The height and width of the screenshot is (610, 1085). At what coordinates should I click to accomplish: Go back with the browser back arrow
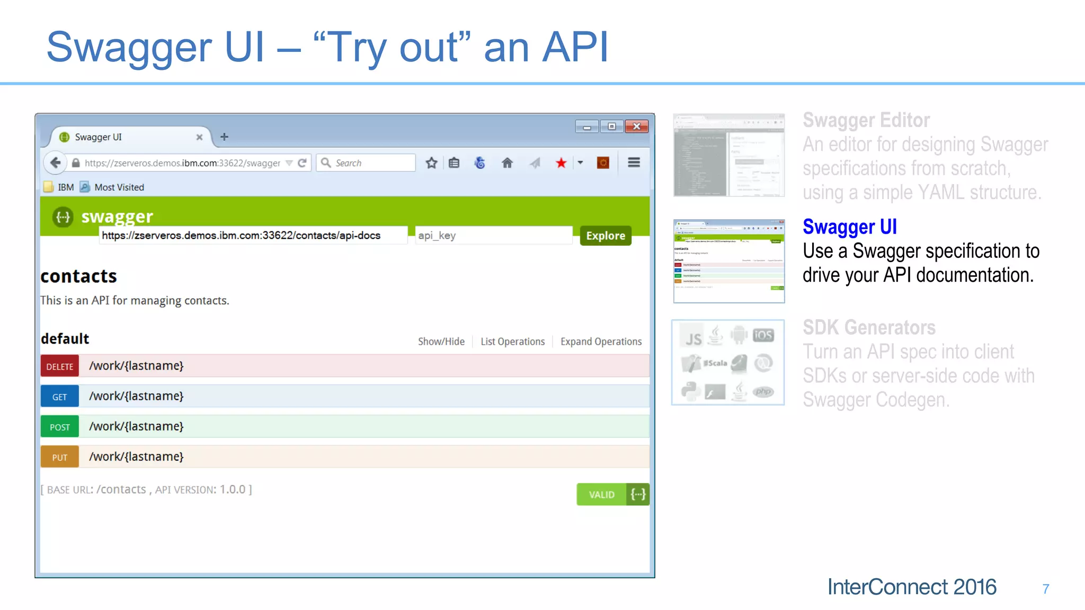pos(56,163)
